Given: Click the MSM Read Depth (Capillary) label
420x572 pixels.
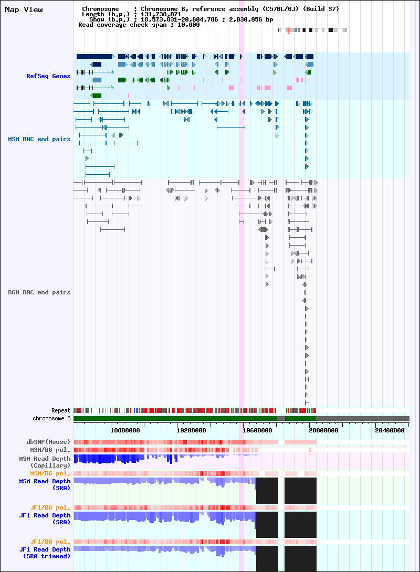Looking at the screenshot, I should [x=45, y=462].
